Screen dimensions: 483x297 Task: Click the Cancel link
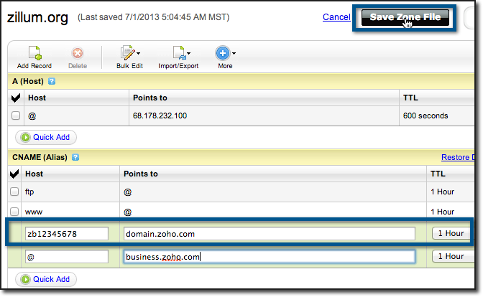point(336,17)
